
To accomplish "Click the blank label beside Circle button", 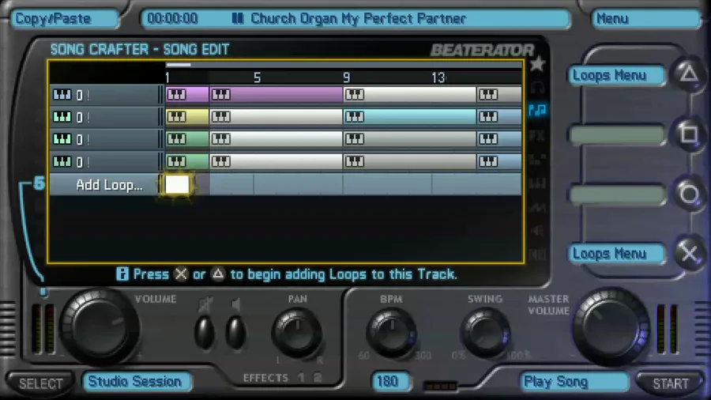I will click(617, 195).
